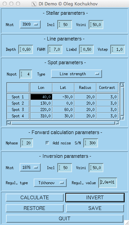Click the spot table scroll-down arrow
This screenshot has height=225, width=129.
122,118
